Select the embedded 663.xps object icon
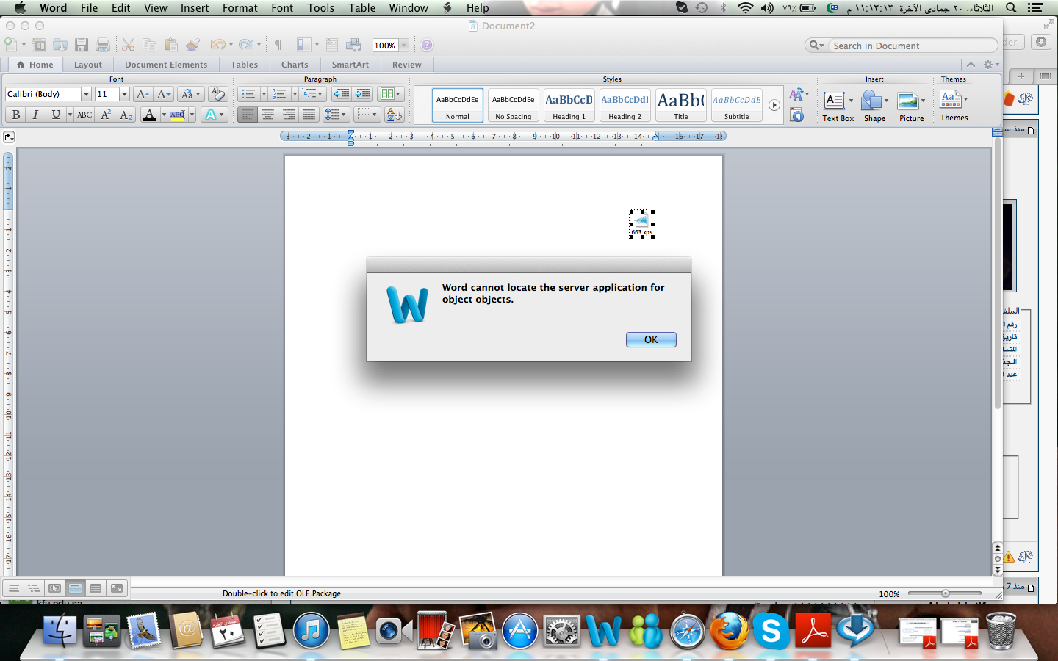This screenshot has width=1058, height=661. coord(642,224)
